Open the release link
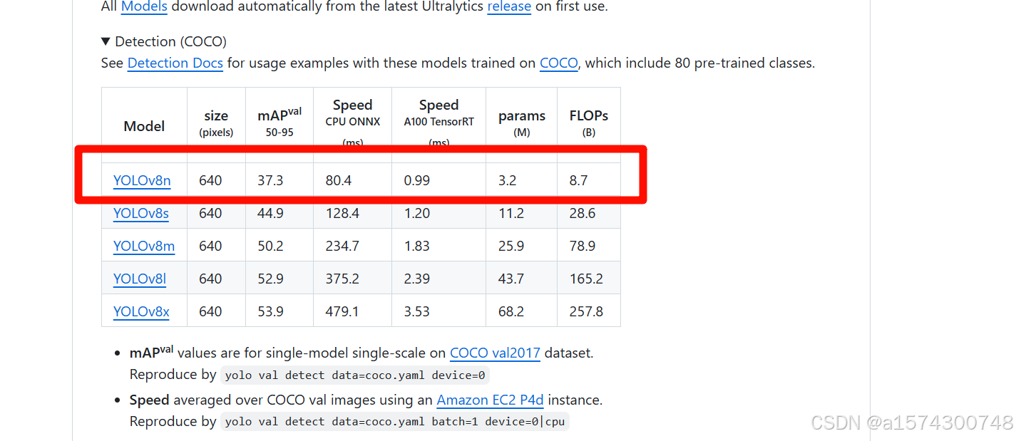This screenshot has width=1016, height=441. click(x=509, y=7)
